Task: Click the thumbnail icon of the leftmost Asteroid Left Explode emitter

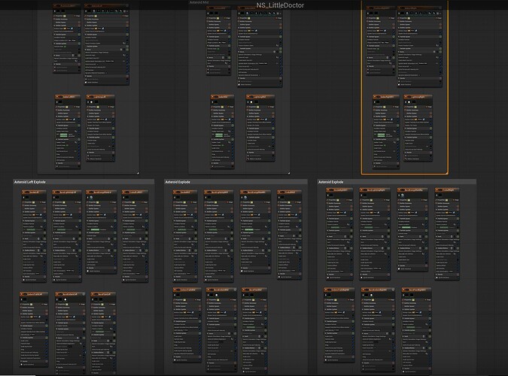Action: [x=25, y=199]
